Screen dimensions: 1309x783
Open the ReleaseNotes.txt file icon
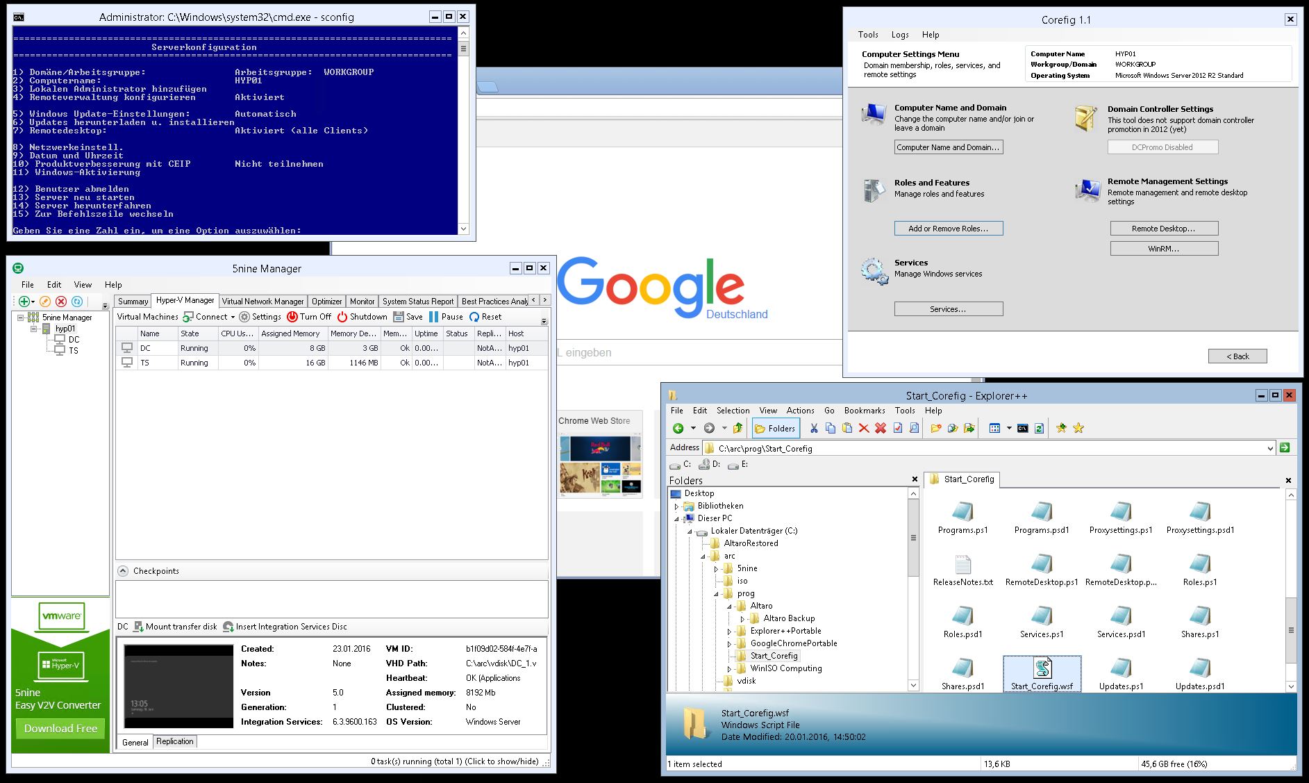coord(962,565)
